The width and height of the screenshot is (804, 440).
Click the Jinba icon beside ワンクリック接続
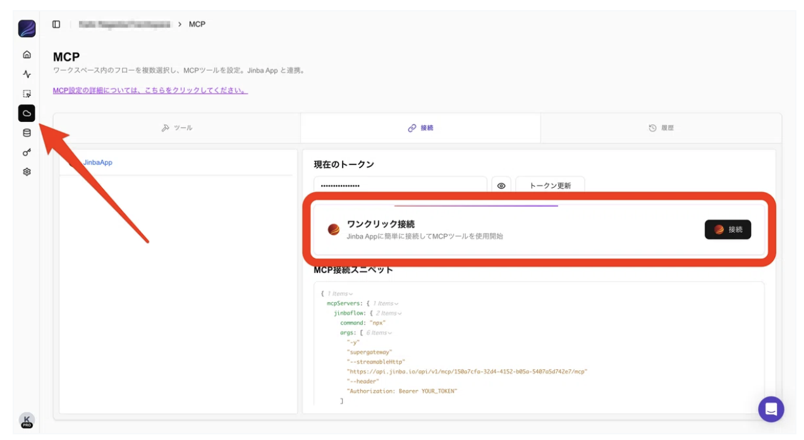point(334,229)
